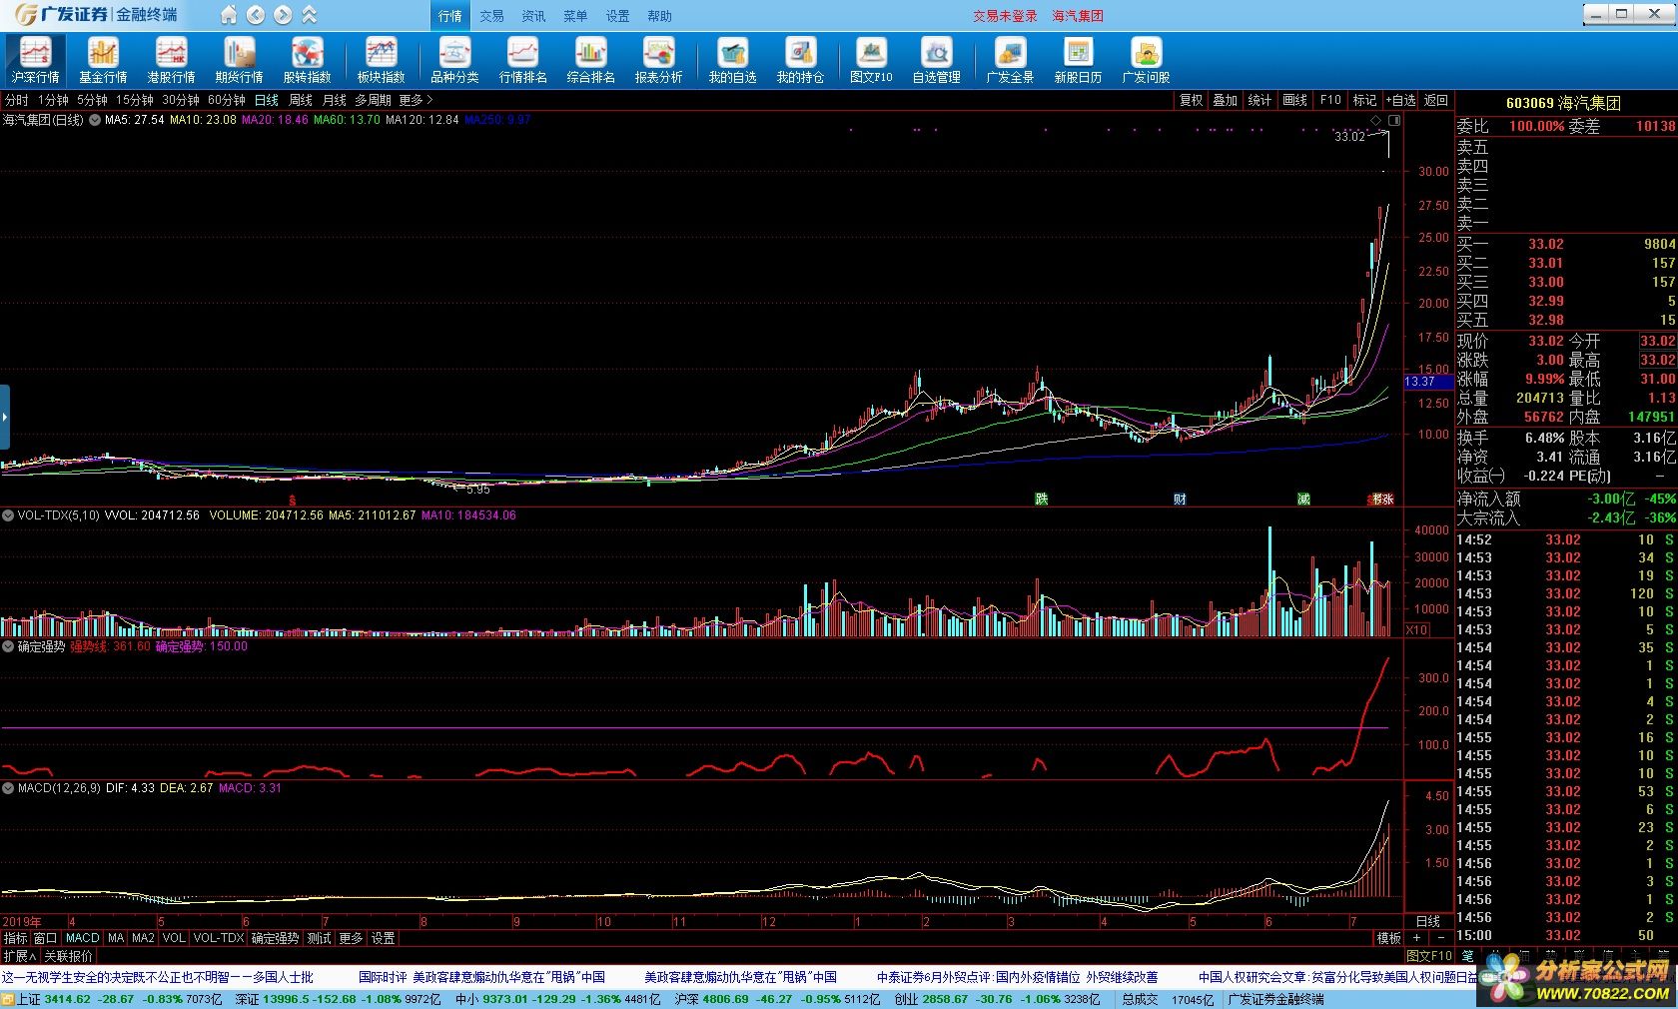Viewport: 1678px width, 1009px height.
Task: Open the 菜单 menu
Action: pyautogui.click(x=575, y=16)
